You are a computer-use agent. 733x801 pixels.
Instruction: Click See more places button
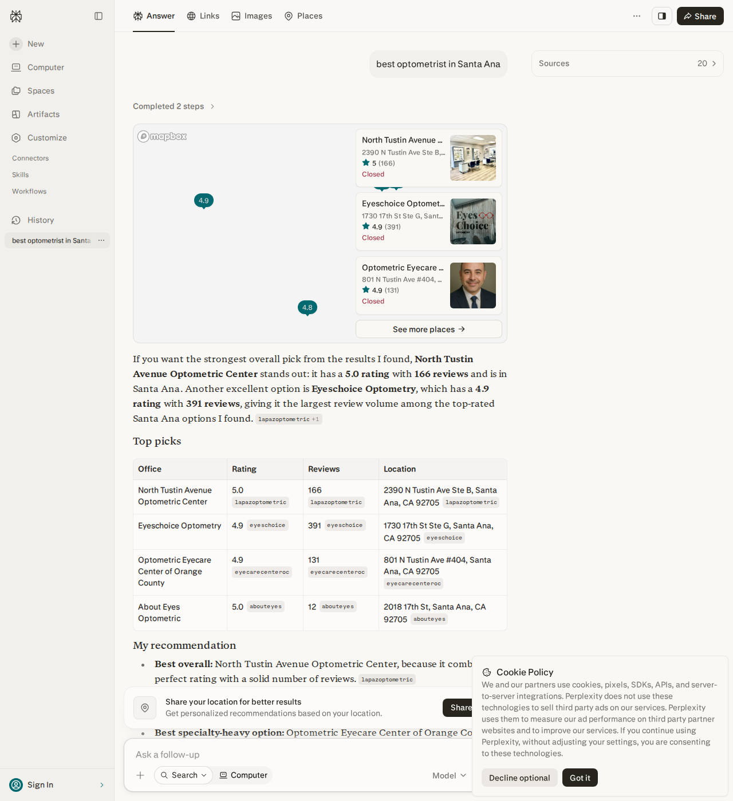pos(429,329)
